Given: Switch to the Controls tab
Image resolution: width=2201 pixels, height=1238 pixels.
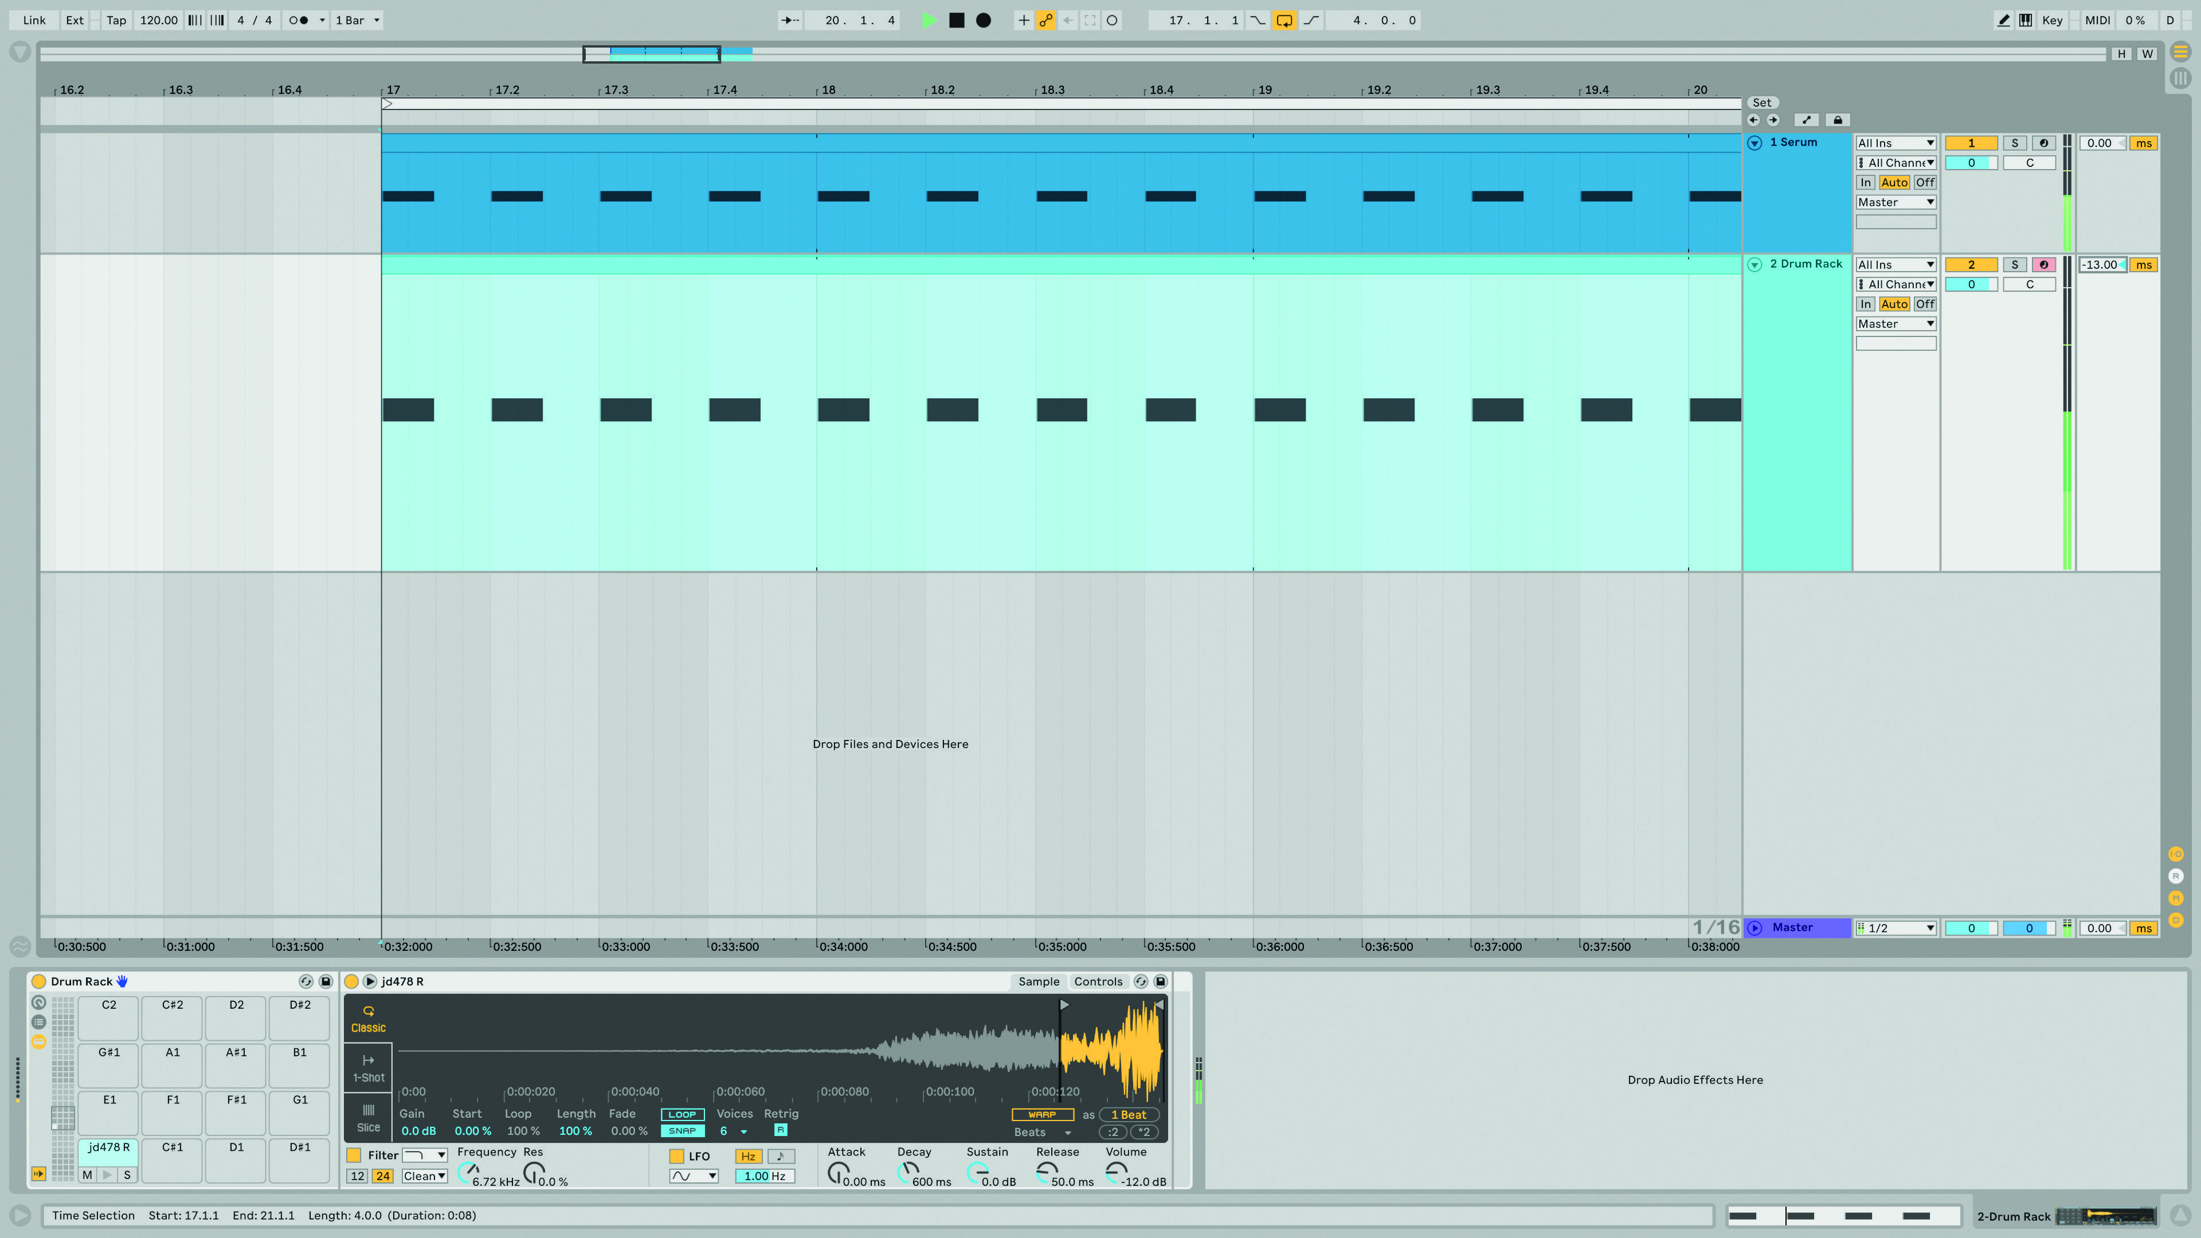Looking at the screenshot, I should click(x=1098, y=982).
